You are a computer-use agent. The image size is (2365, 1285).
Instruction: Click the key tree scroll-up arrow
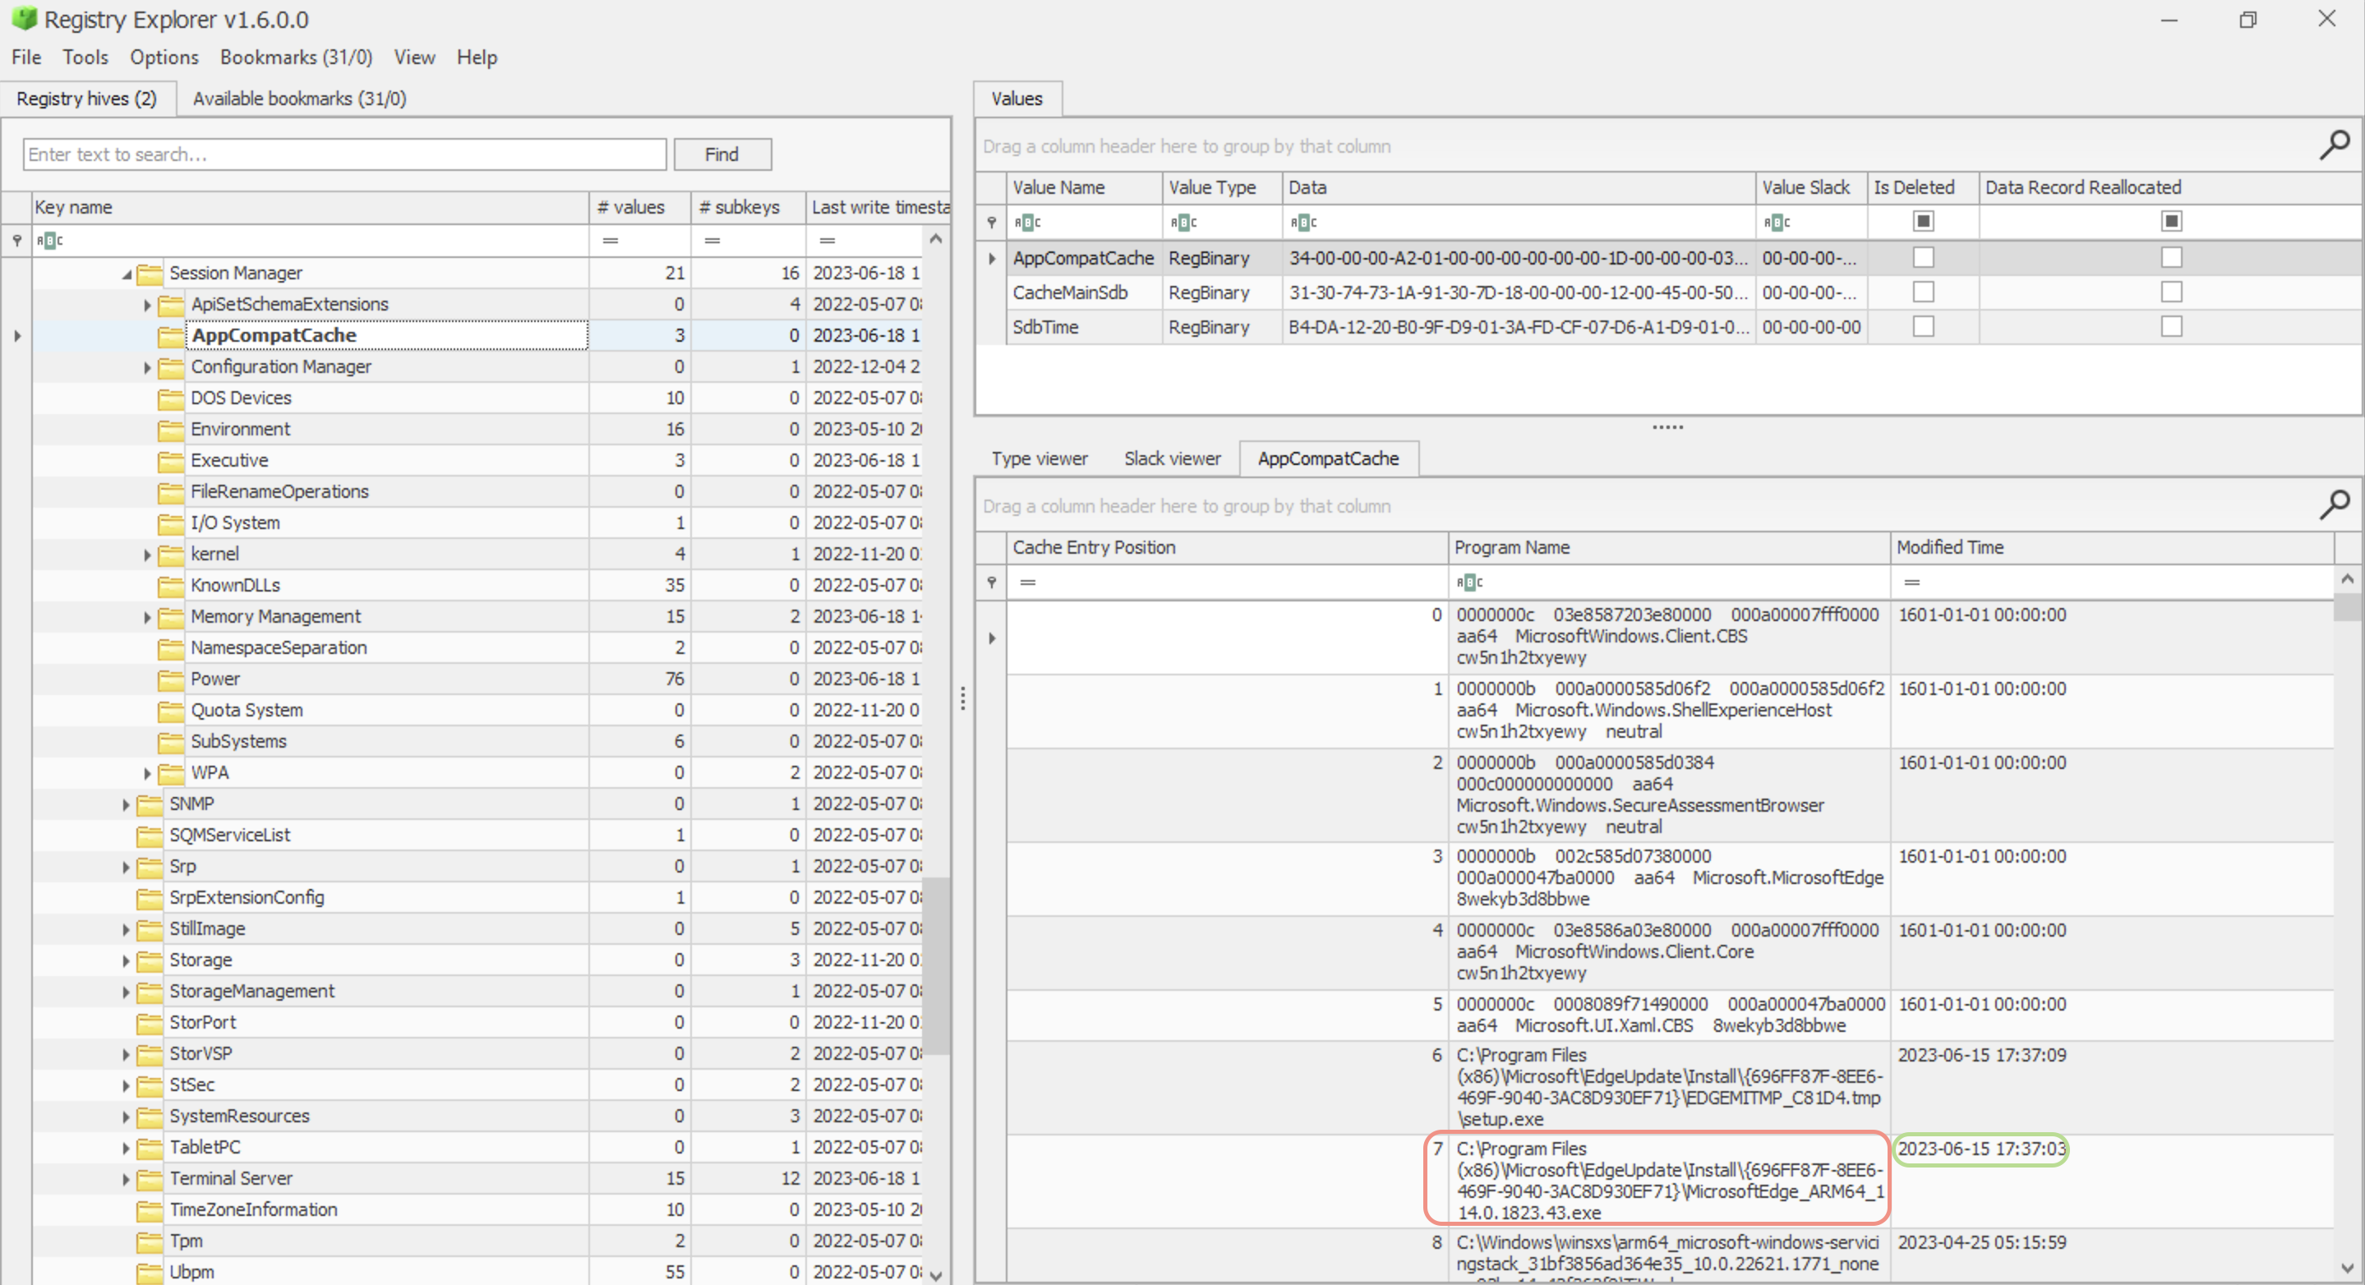[935, 240]
